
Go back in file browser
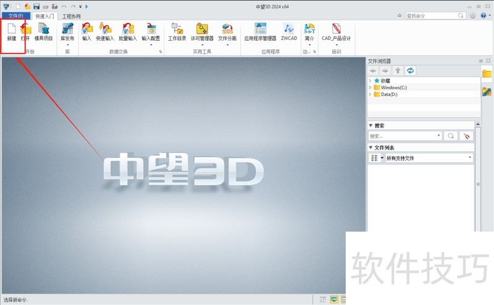[x=373, y=70]
